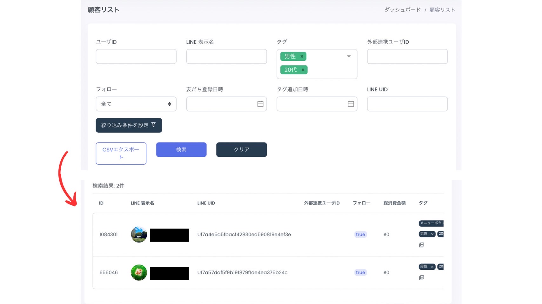
Task: Remove the 20代 tag from the filter
Action: 303,70
